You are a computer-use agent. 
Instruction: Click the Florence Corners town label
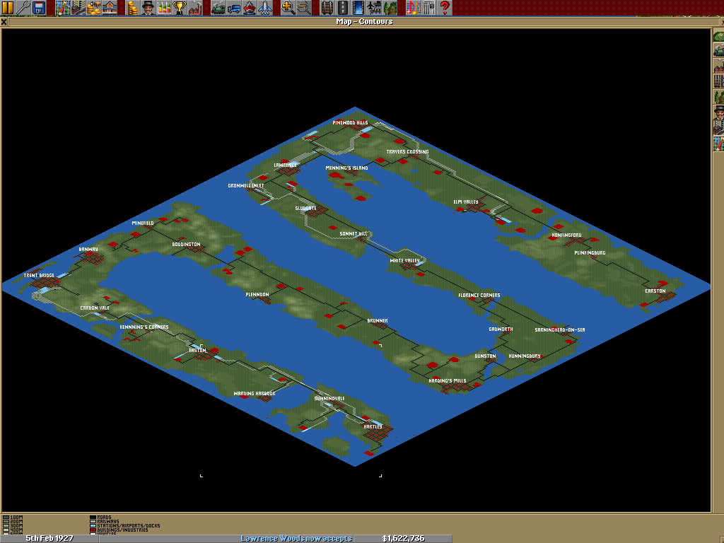[x=479, y=296]
